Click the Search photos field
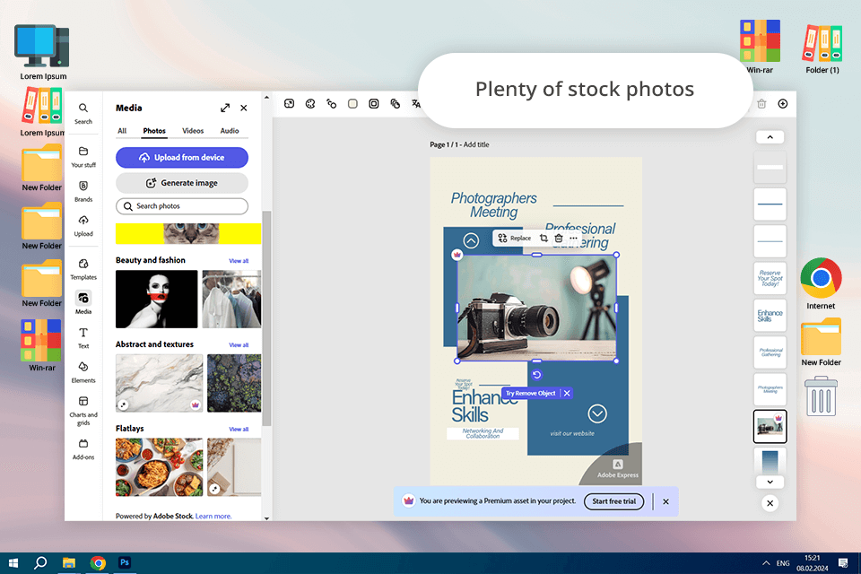This screenshot has height=574, width=861. point(182,206)
